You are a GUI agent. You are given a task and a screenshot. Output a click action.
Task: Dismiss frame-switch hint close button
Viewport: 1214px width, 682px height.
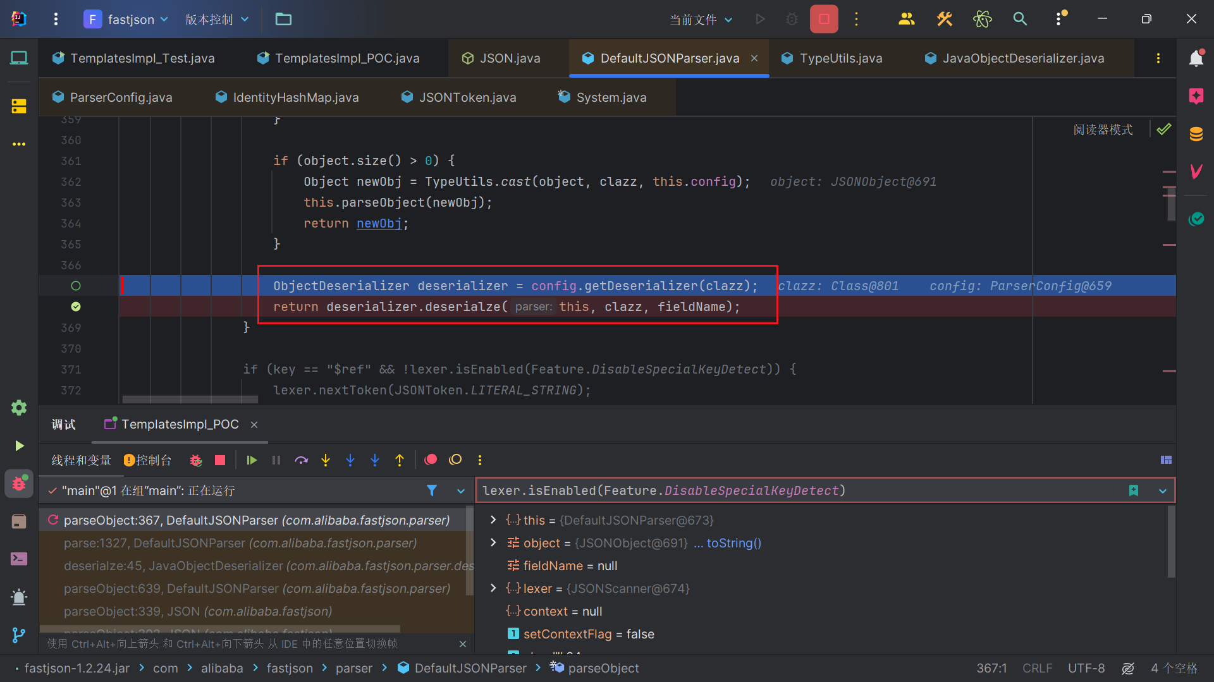(463, 643)
